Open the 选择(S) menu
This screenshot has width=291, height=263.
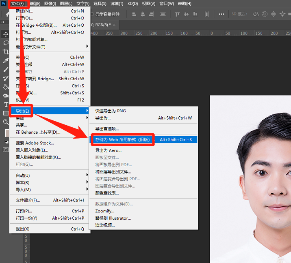pyautogui.click(x=100, y=4)
